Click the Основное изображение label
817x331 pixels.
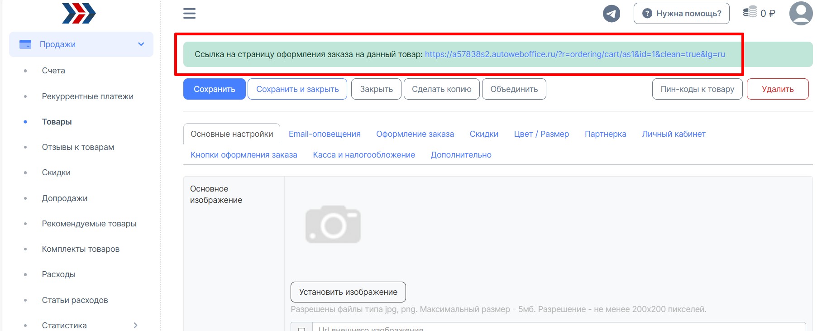click(216, 194)
